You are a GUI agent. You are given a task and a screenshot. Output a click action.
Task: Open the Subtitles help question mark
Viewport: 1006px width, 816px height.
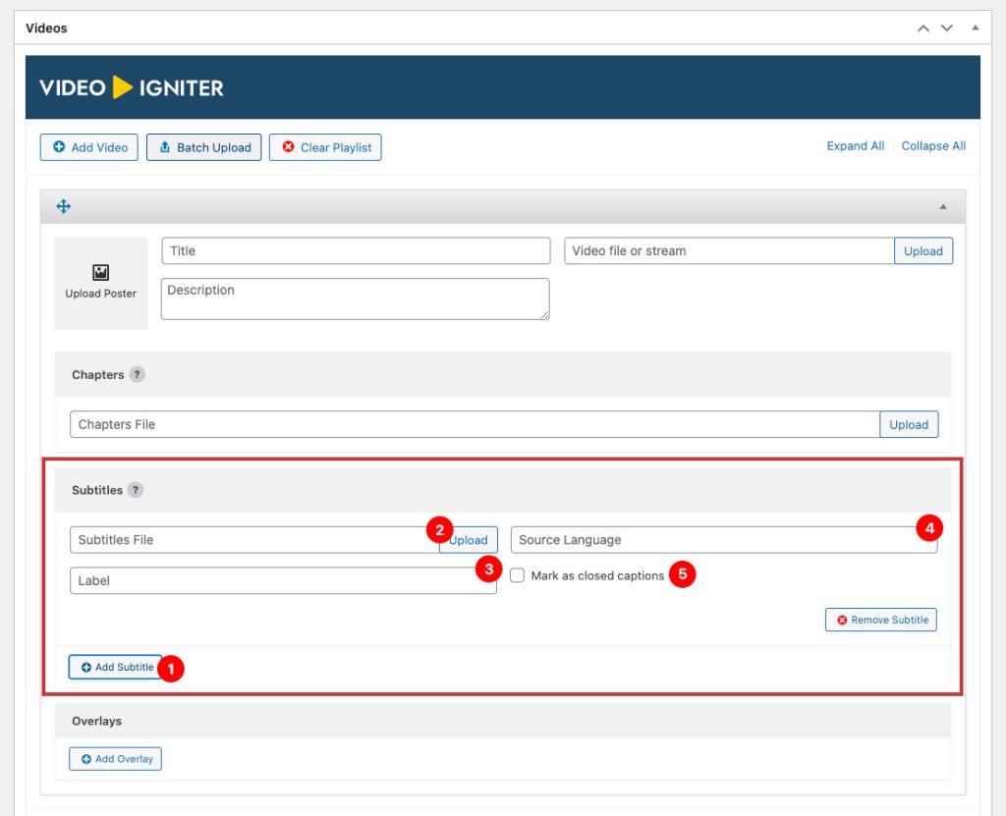(x=136, y=490)
